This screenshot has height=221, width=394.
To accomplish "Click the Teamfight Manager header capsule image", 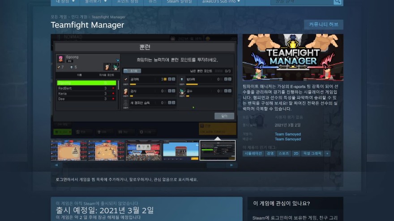I will coord(293,58).
